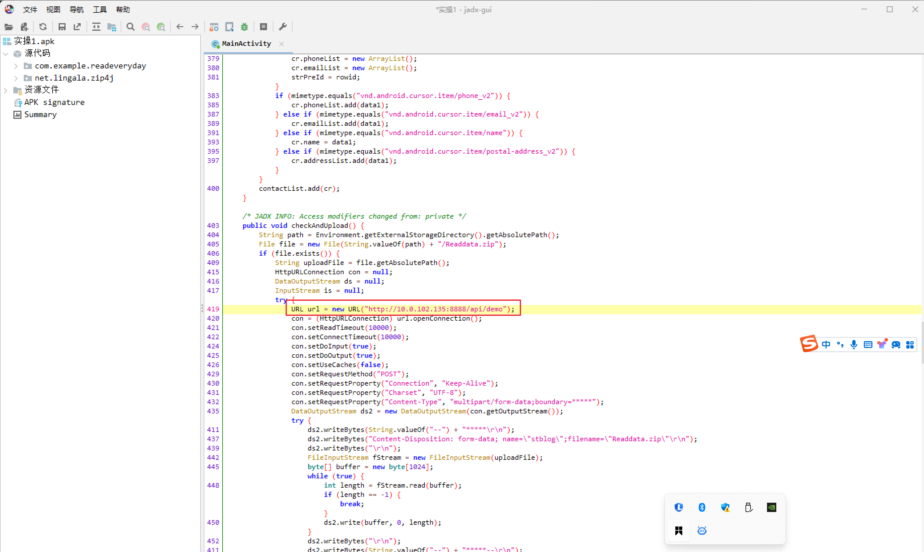Click the blue shield L tray icon
Screen dimensions: 924x552
(679, 507)
